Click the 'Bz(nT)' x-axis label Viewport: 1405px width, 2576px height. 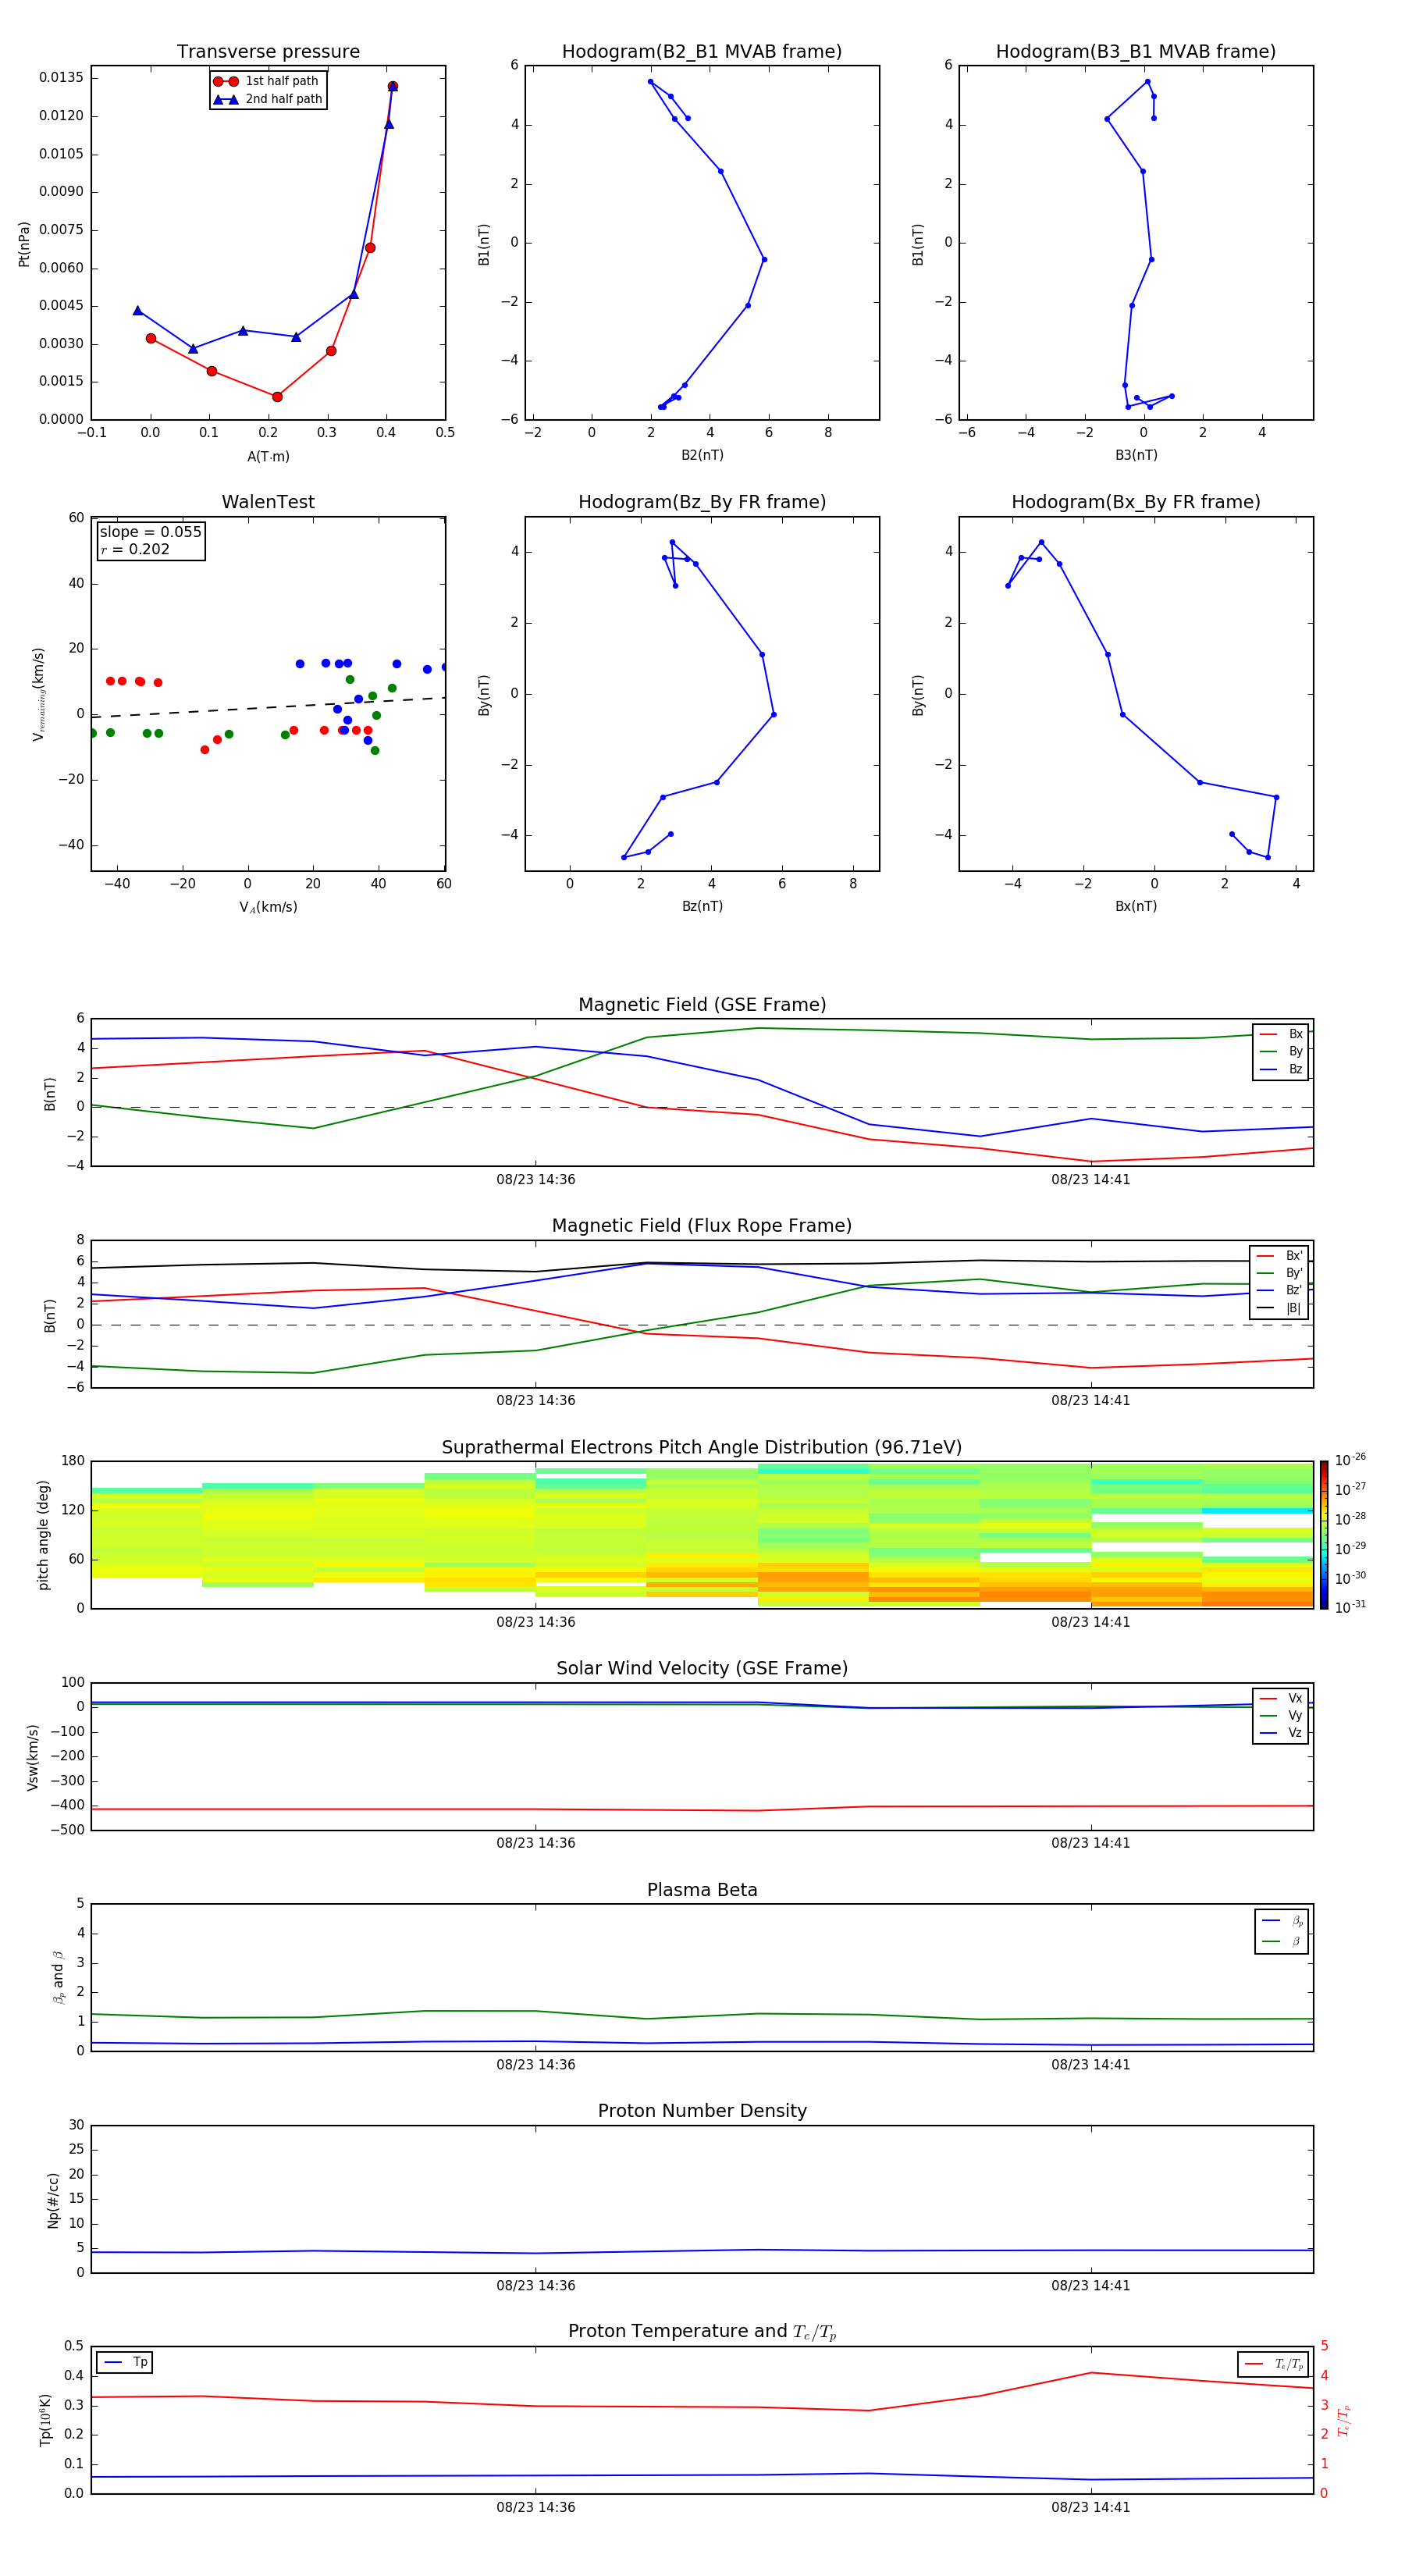(x=702, y=906)
